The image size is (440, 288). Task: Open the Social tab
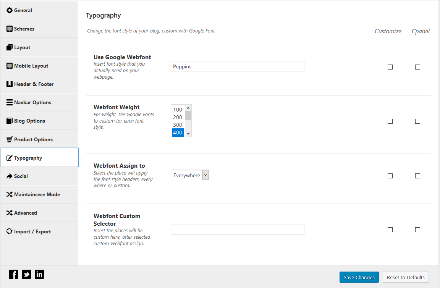click(40, 176)
